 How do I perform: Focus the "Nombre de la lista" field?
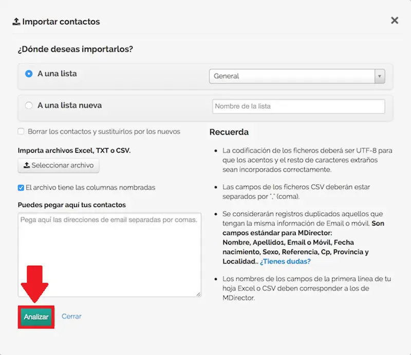298,106
